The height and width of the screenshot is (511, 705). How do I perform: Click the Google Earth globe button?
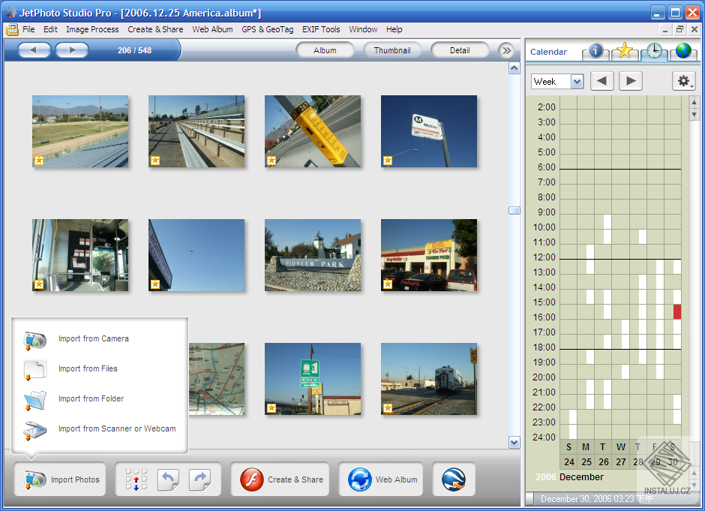pos(453,479)
